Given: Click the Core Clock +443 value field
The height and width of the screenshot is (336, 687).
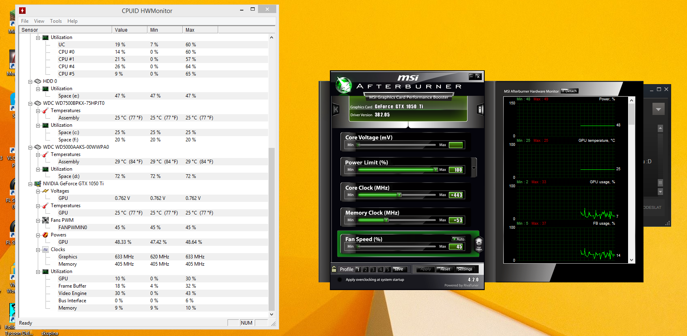Looking at the screenshot, I should [456, 195].
